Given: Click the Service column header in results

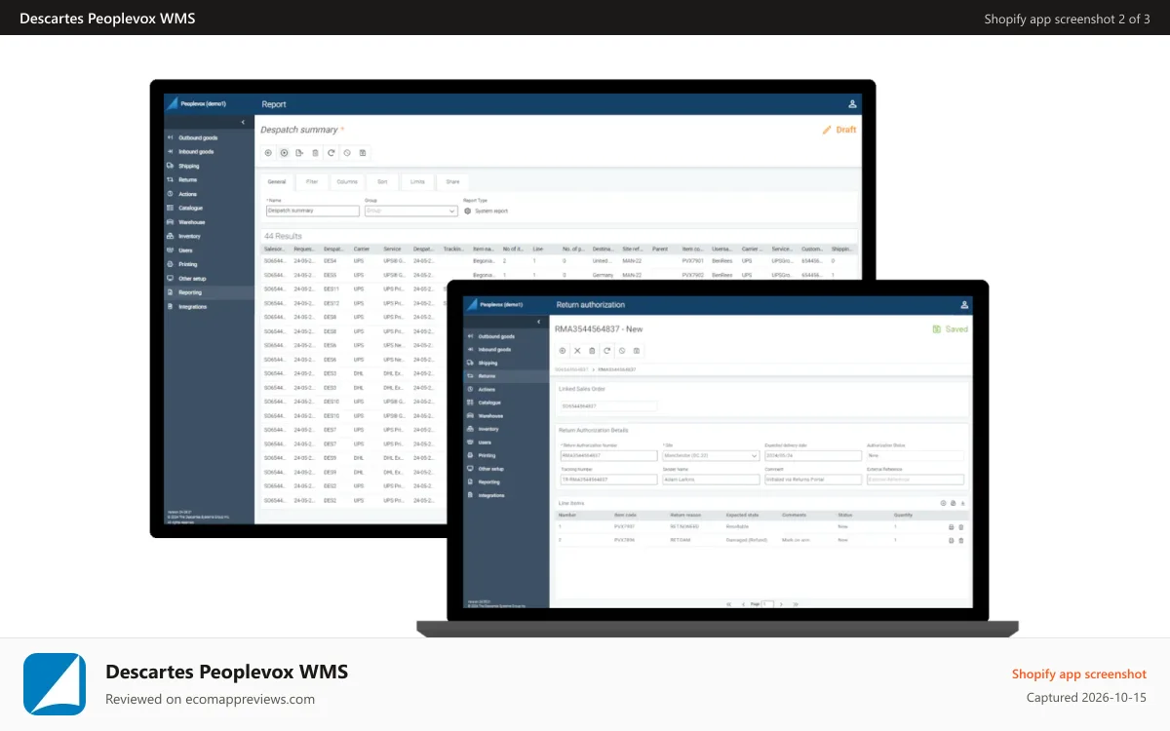Looking at the screenshot, I should [392, 249].
